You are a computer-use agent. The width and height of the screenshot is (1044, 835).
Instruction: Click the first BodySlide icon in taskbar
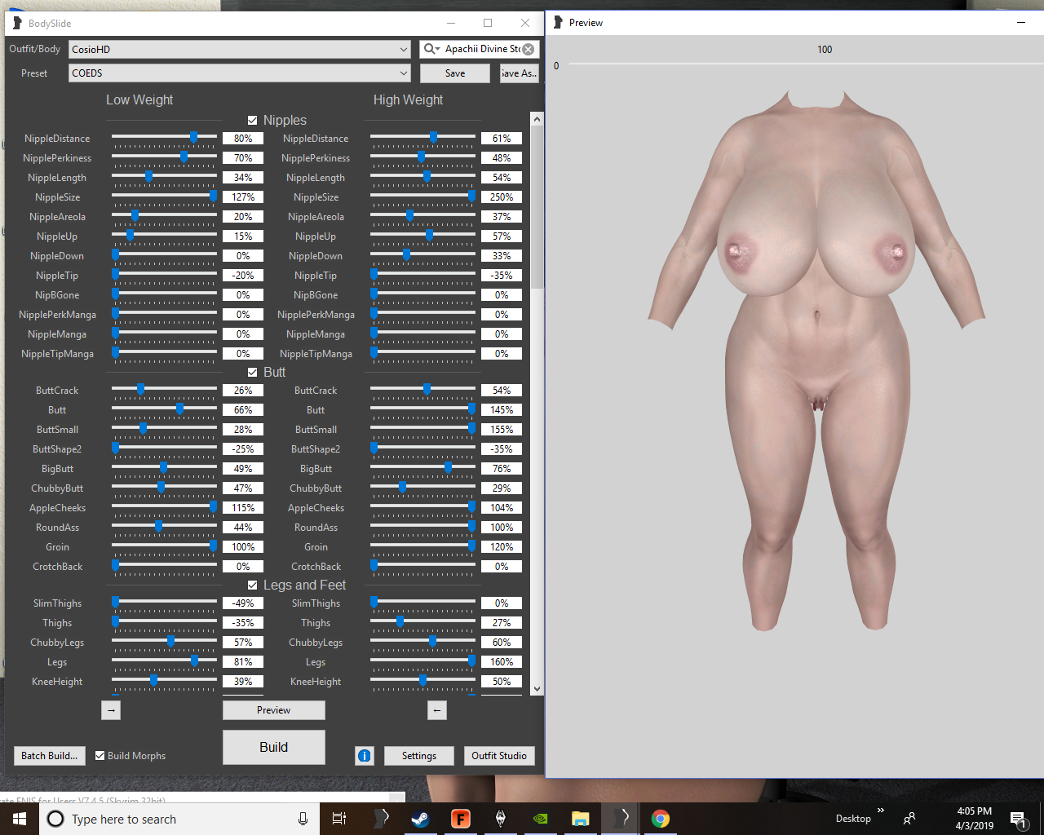pos(381,819)
